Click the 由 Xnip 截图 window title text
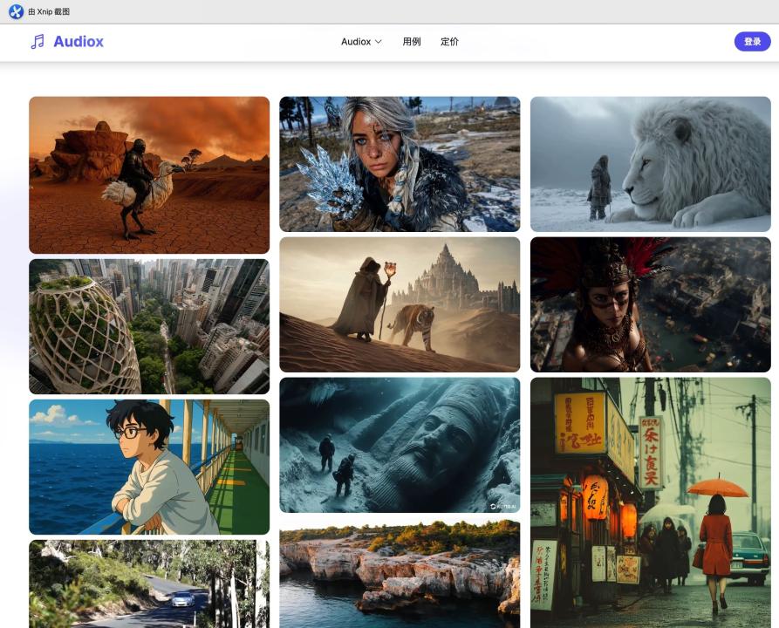The height and width of the screenshot is (628, 779). click(x=49, y=11)
